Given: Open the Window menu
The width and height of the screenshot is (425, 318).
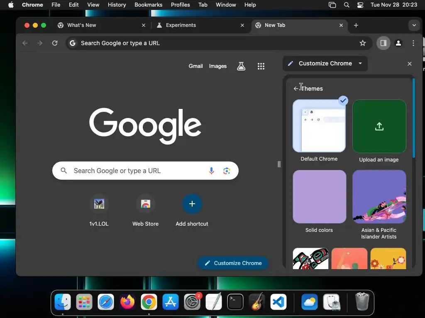Looking at the screenshot, I should [x=226, y=5].
